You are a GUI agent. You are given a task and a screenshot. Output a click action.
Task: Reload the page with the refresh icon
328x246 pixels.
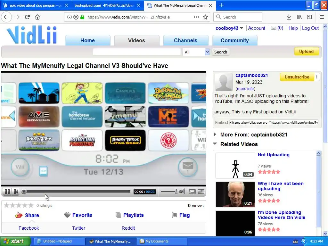click(x=27, y=17)
